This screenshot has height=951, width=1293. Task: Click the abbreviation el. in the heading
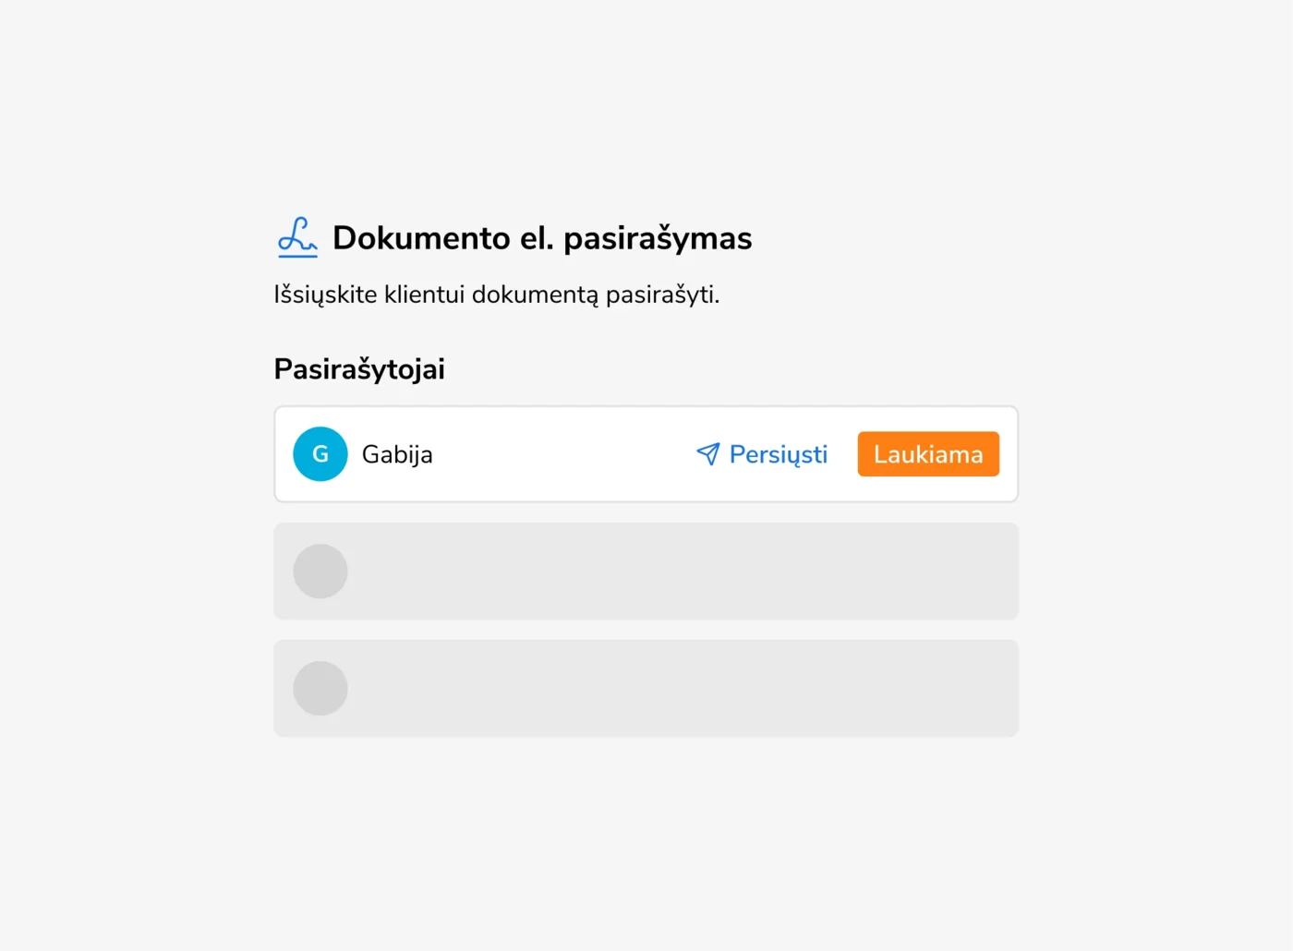[x=537, y=238]
